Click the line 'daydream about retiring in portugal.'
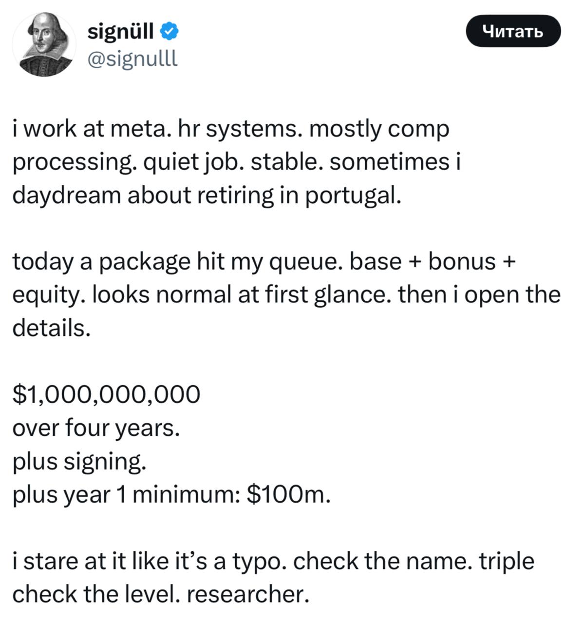The image size is (584, 624). point(207,195)
